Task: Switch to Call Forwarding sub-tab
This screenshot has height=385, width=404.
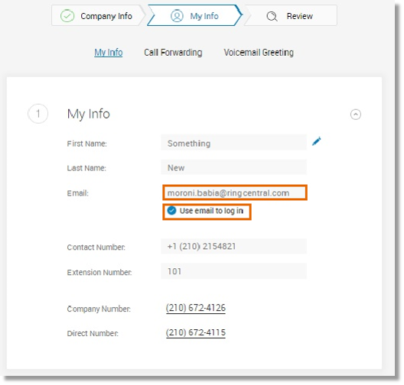Action: [173, 53]
